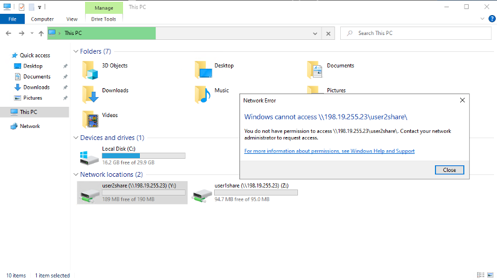Click the Pictures folder label in Folders
Image resolution: width=497 pixels, height=280 pixels.
tap(337, 91)
